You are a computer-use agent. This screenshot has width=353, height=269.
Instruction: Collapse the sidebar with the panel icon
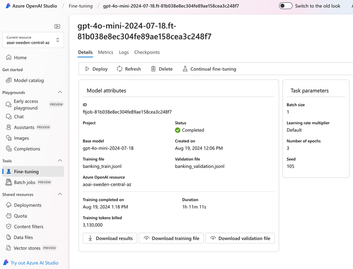click(57, 27)
